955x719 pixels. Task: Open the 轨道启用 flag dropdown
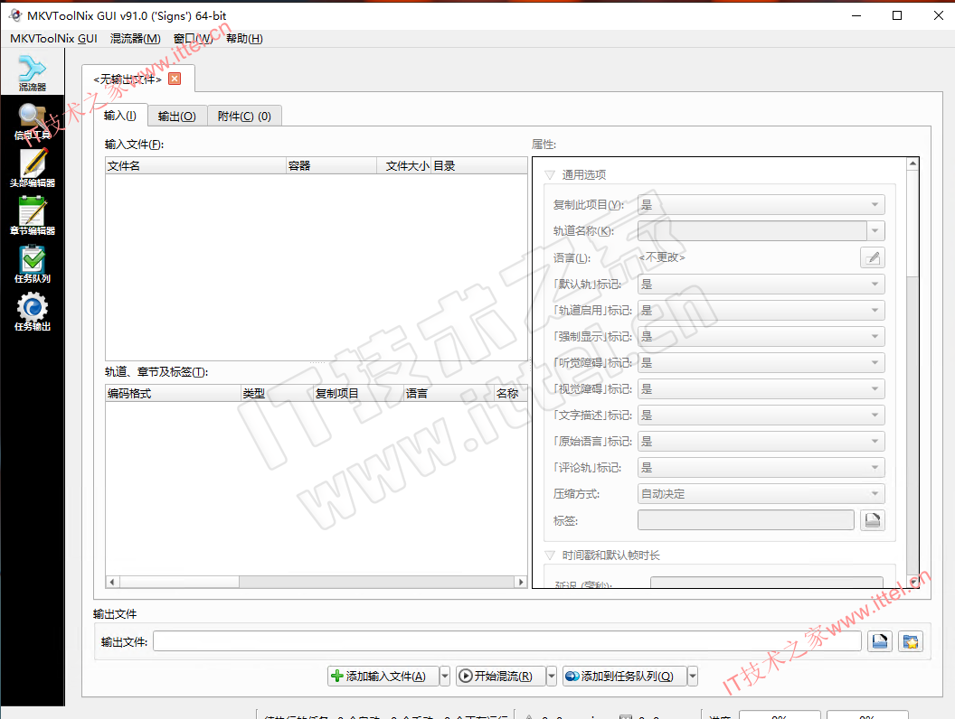tap(761, 310)
